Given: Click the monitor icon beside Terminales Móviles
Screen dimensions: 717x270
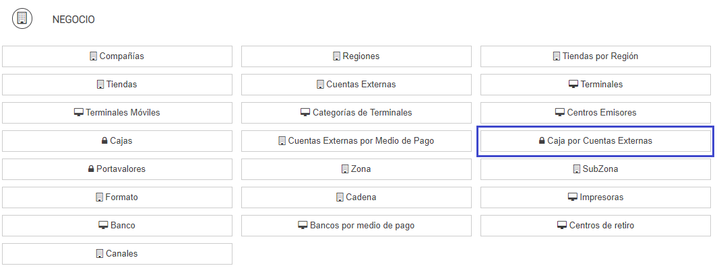Looking at the screenshot, I should click(x=78, y=113).
